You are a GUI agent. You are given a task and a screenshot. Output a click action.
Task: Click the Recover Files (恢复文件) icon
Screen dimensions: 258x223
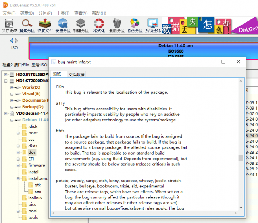pos(45,26)
